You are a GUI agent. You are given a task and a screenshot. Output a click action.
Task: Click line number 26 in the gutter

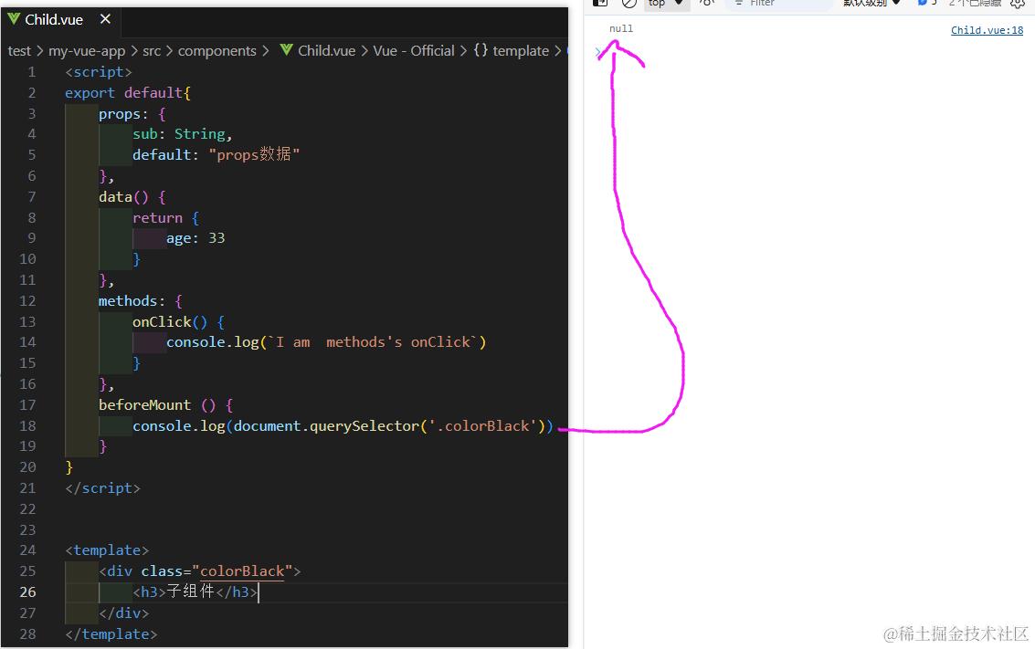point(27,591)
